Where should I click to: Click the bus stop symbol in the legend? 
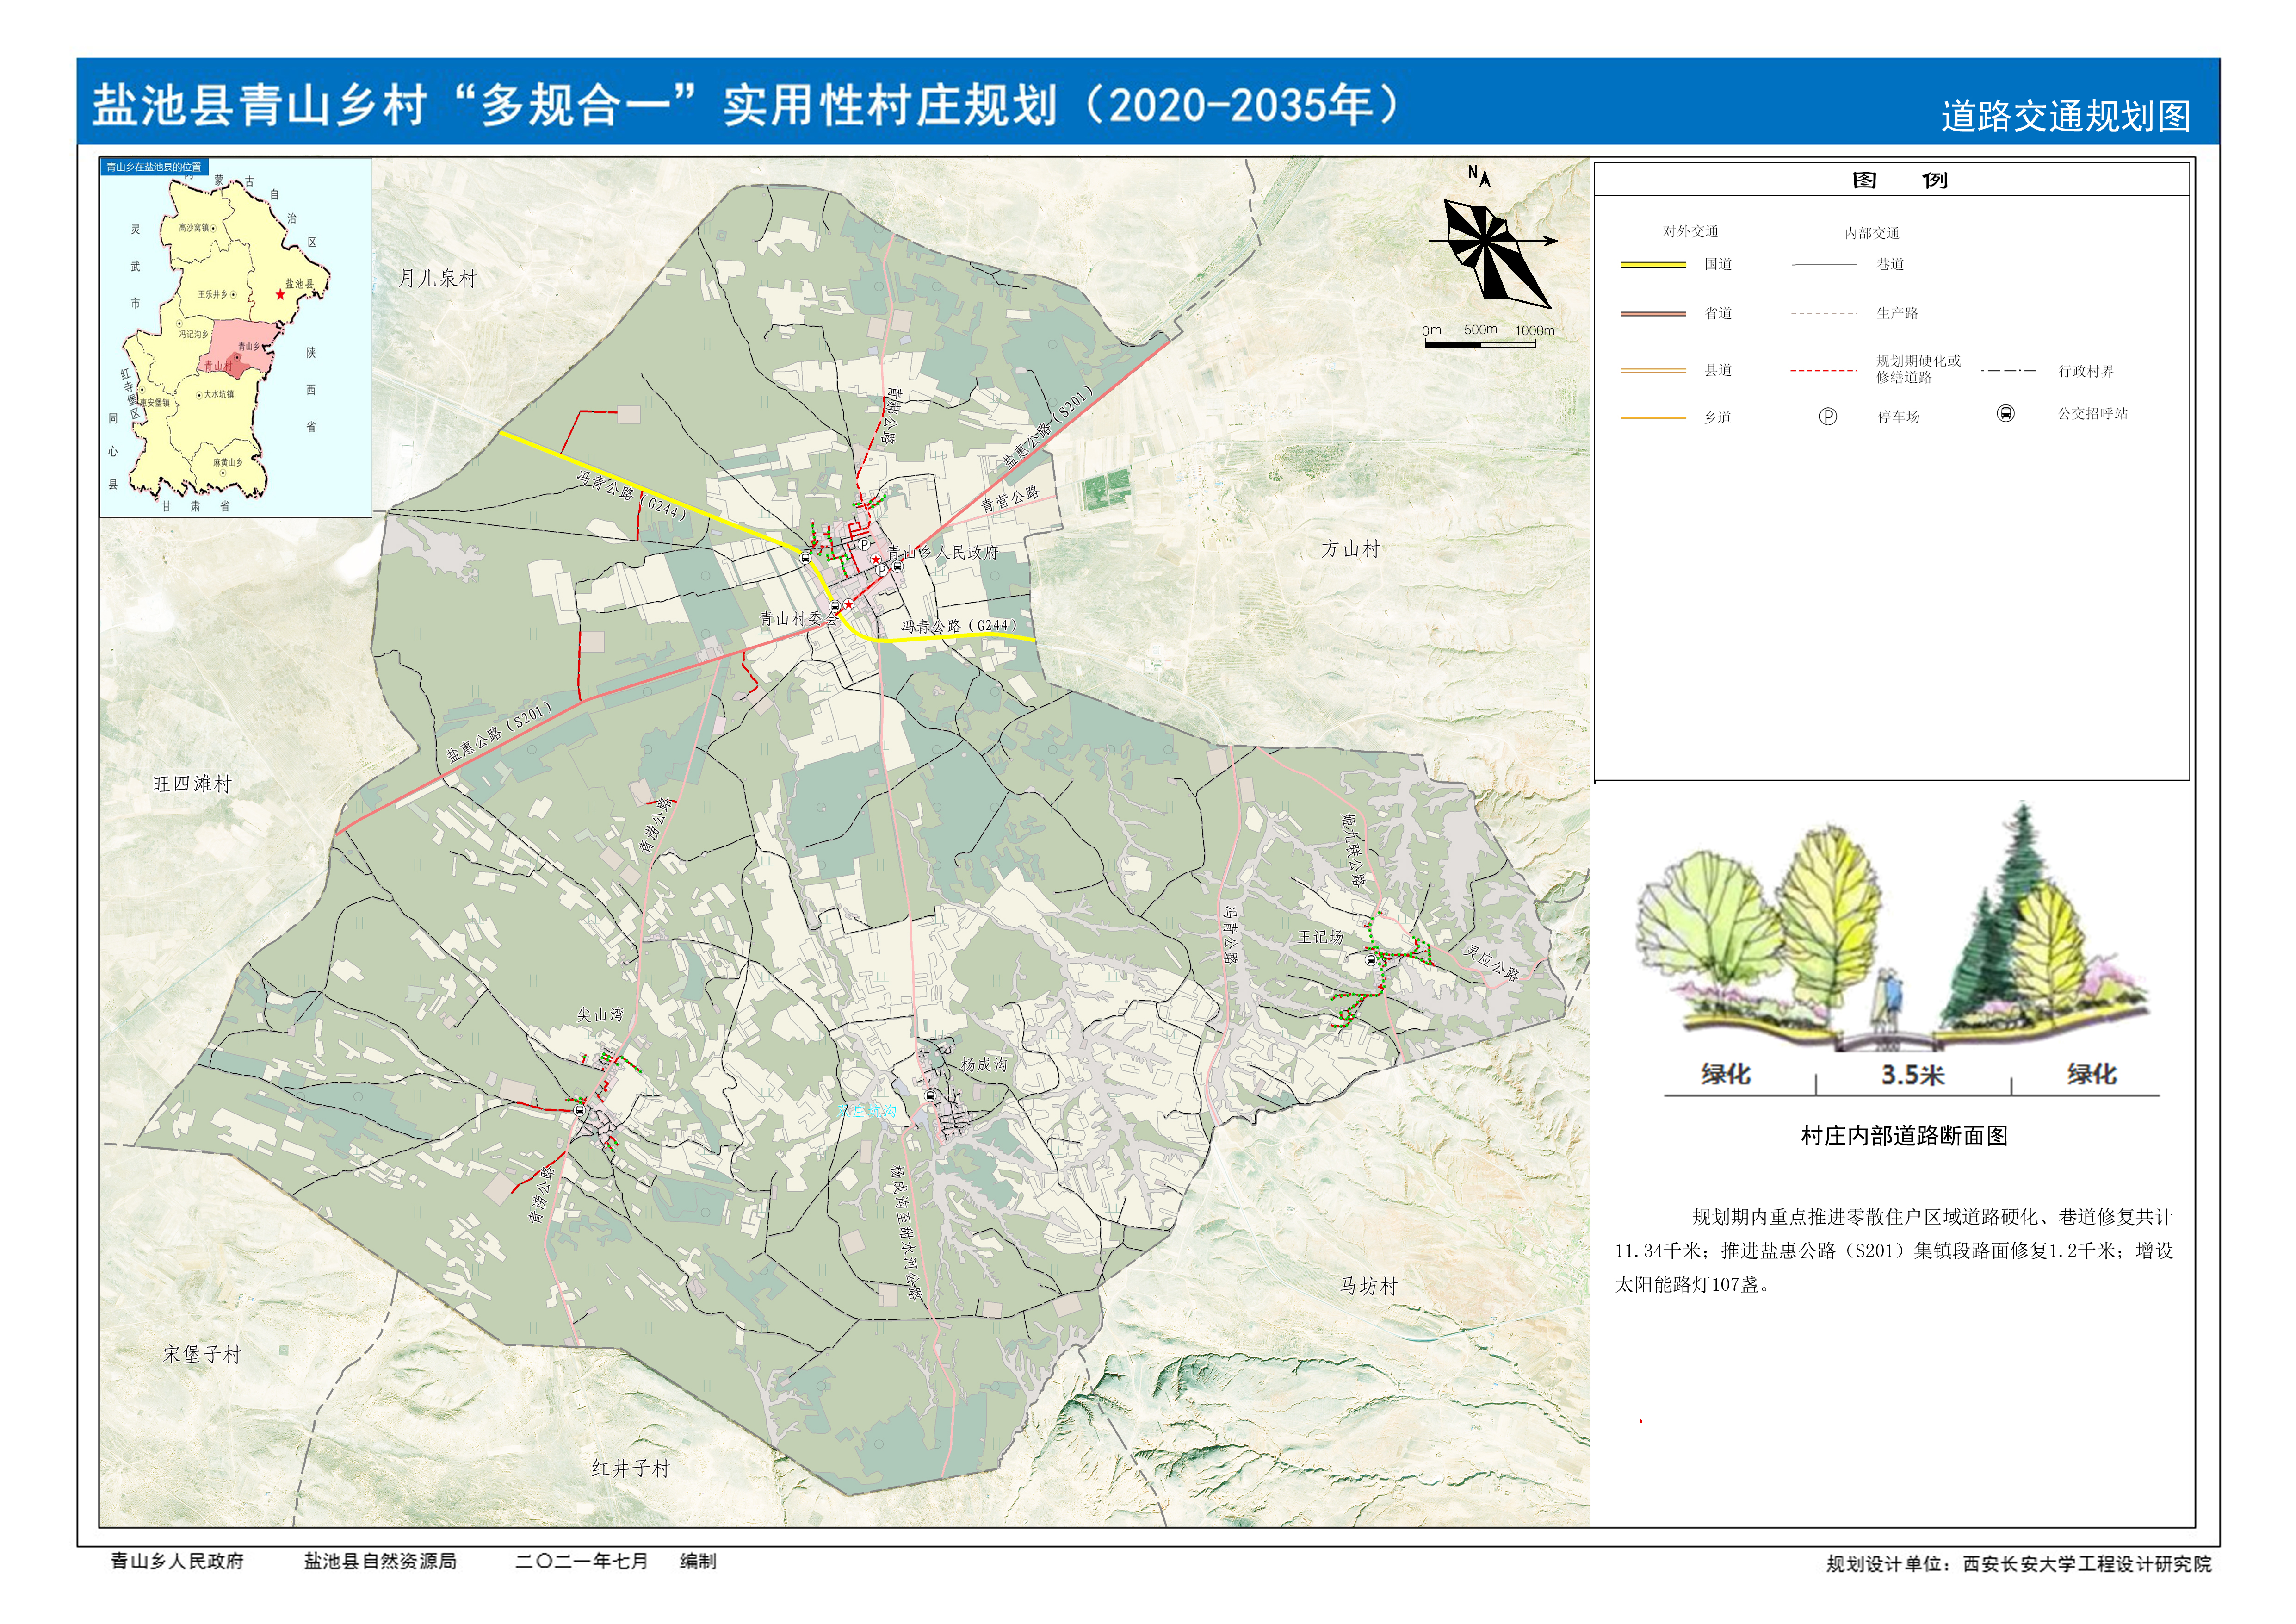[2005, 413]
